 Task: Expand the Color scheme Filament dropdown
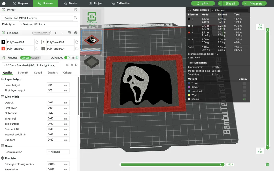pyautogui.click(x=229, y=10)
